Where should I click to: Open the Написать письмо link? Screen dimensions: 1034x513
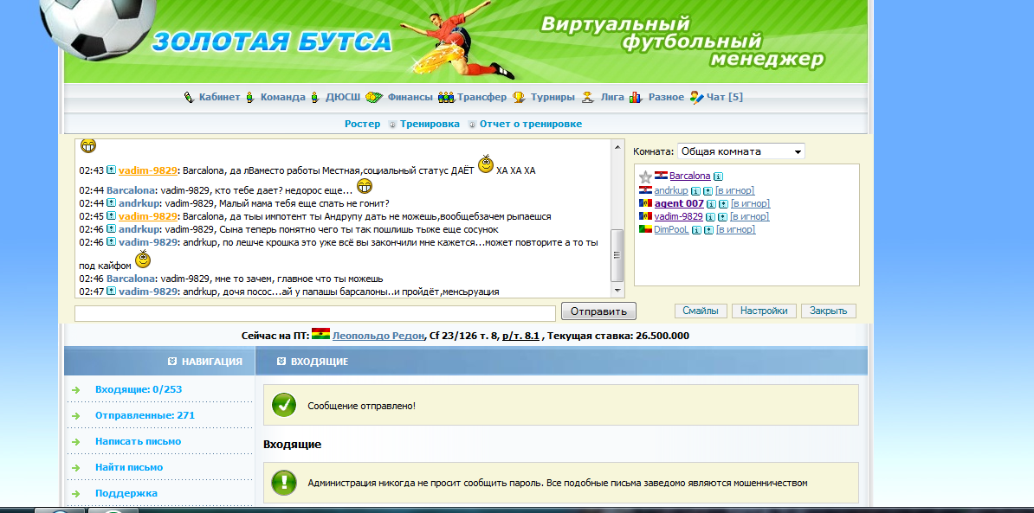click(x=138, y=441)
